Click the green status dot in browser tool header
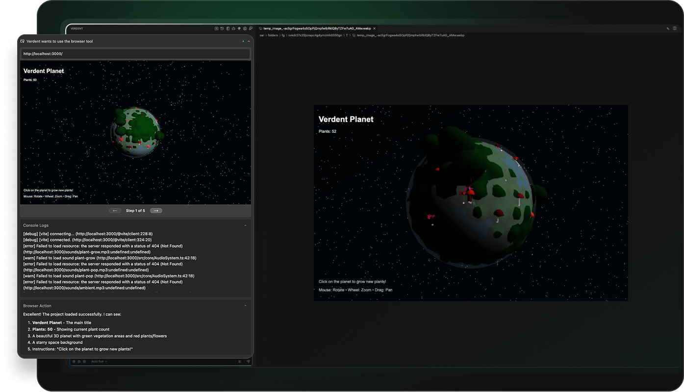Viewport: 684px width, 392px height. tap(243, 42)
